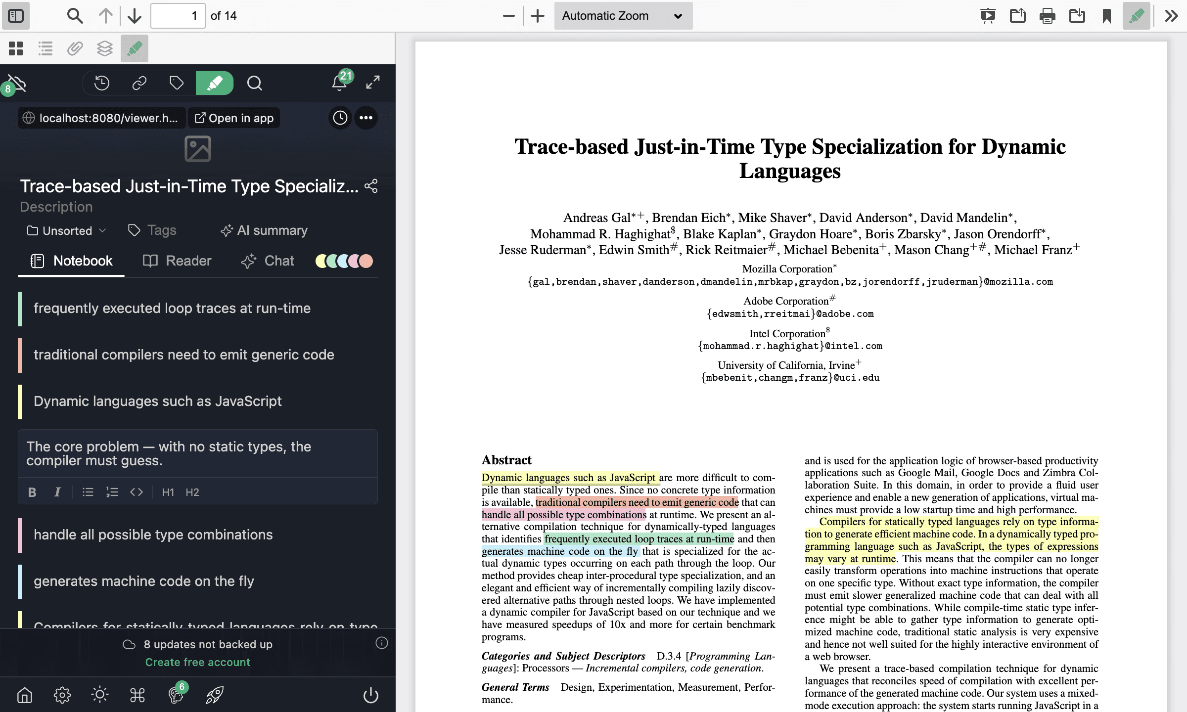Zoom in on the PDF
This screenshot has width=1187, height=712.
(x=538, y=16)
